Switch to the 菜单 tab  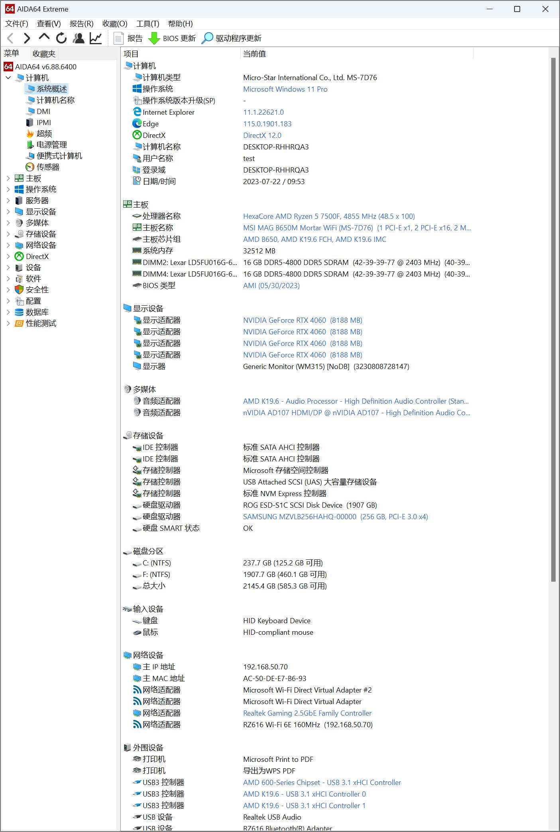[12, 53]
